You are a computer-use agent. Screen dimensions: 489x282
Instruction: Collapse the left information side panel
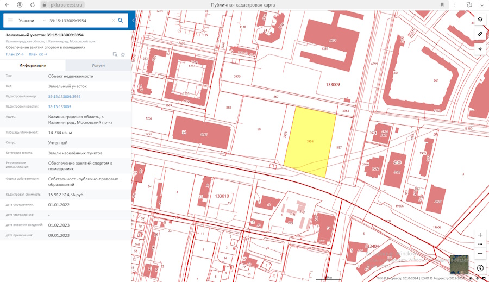[133, 21]
